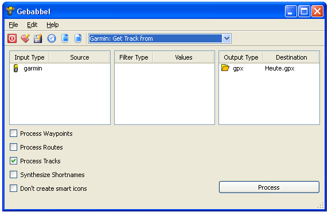Screen dimensions: 328x212
Task: Click the garmin GPS device icon
Action: [x=16, y=68]
